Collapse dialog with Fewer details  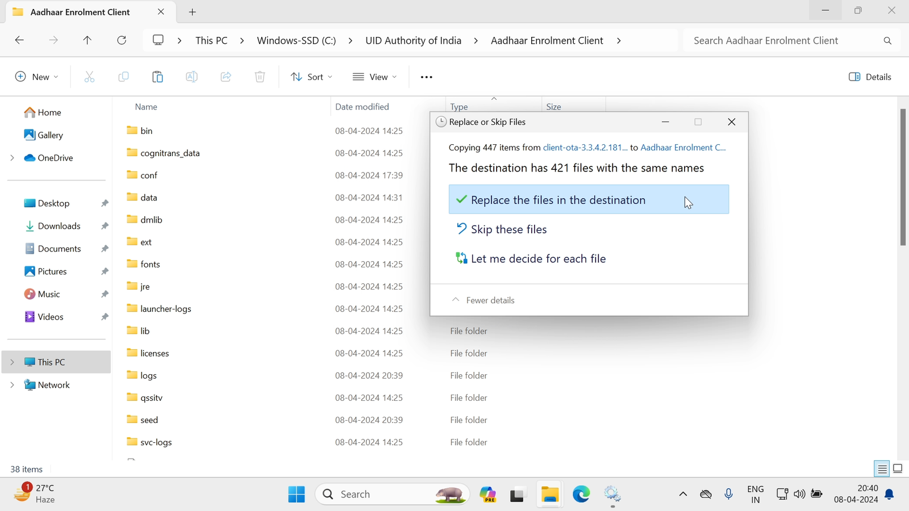coord(483,300)
